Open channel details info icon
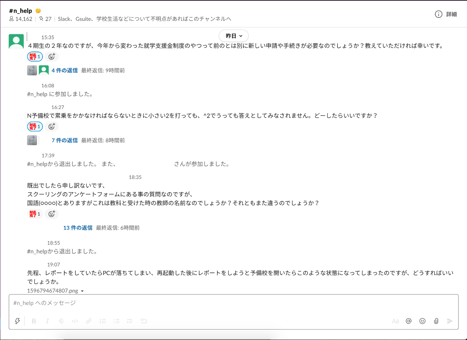This screenshot has height=340, width=467. 439,14
